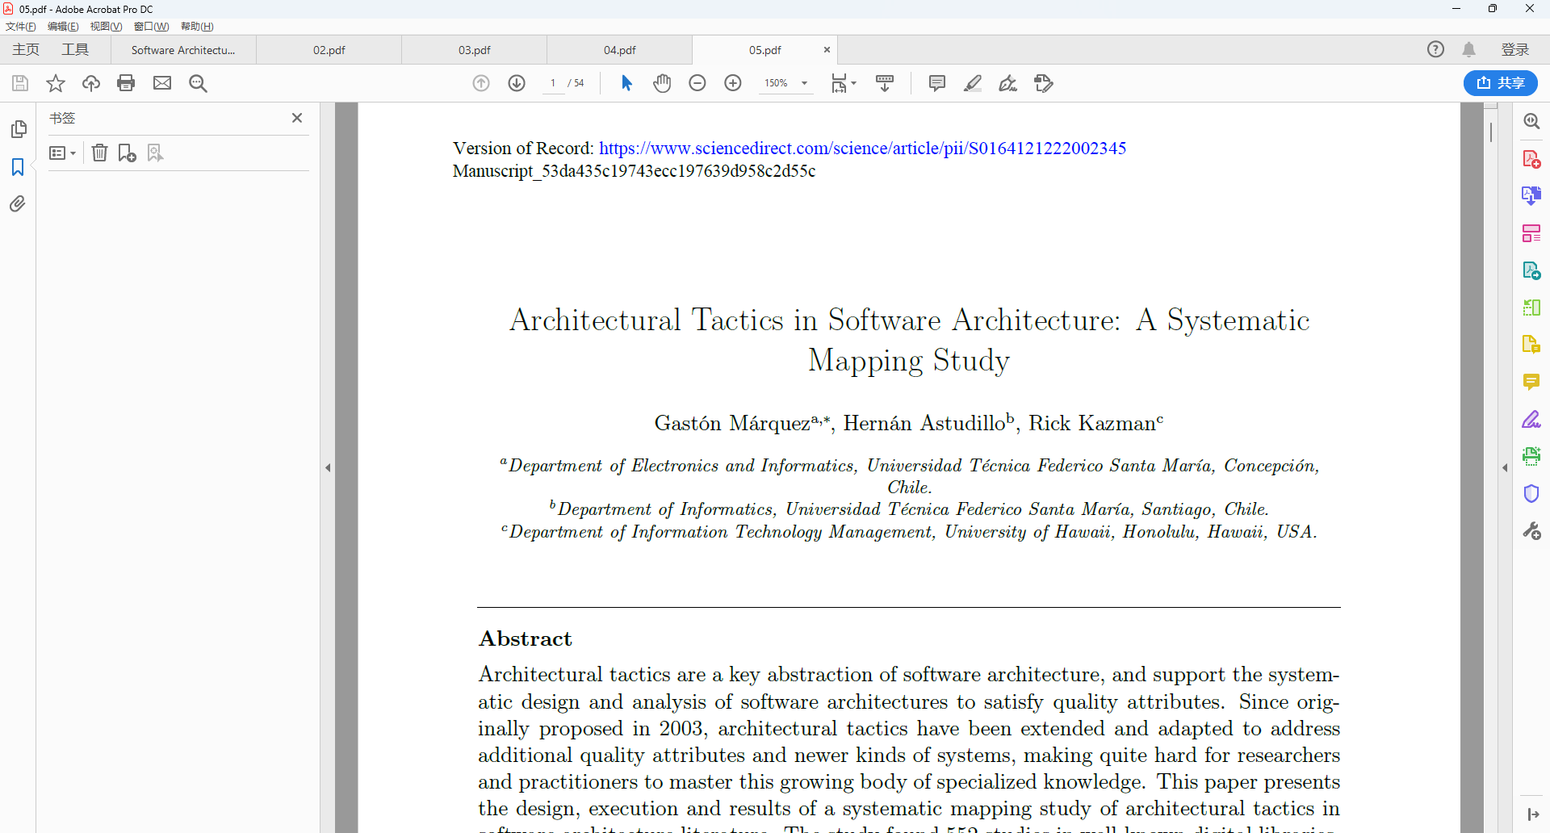Switch to the 03.pdf tab
Screen dimensions: 1550x833
[475, 50]
